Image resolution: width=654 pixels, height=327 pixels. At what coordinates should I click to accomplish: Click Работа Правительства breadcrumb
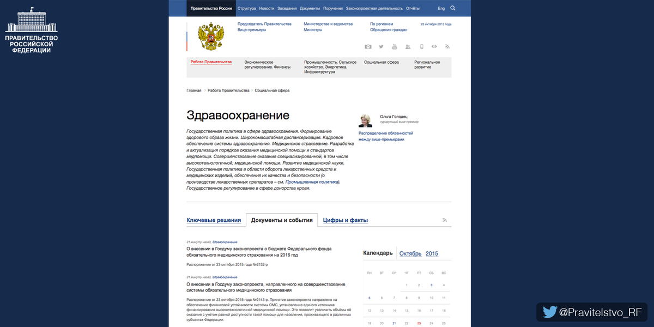tap(228, 90)
